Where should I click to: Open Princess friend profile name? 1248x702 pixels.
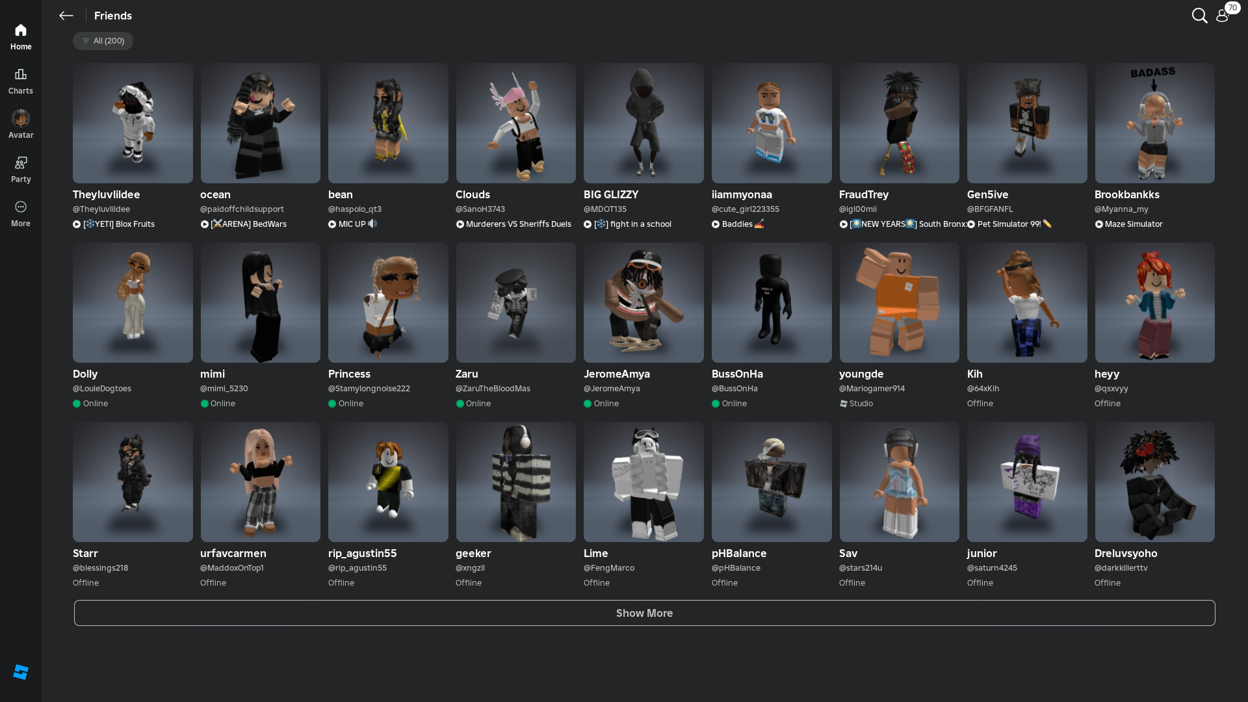point(349,374)
